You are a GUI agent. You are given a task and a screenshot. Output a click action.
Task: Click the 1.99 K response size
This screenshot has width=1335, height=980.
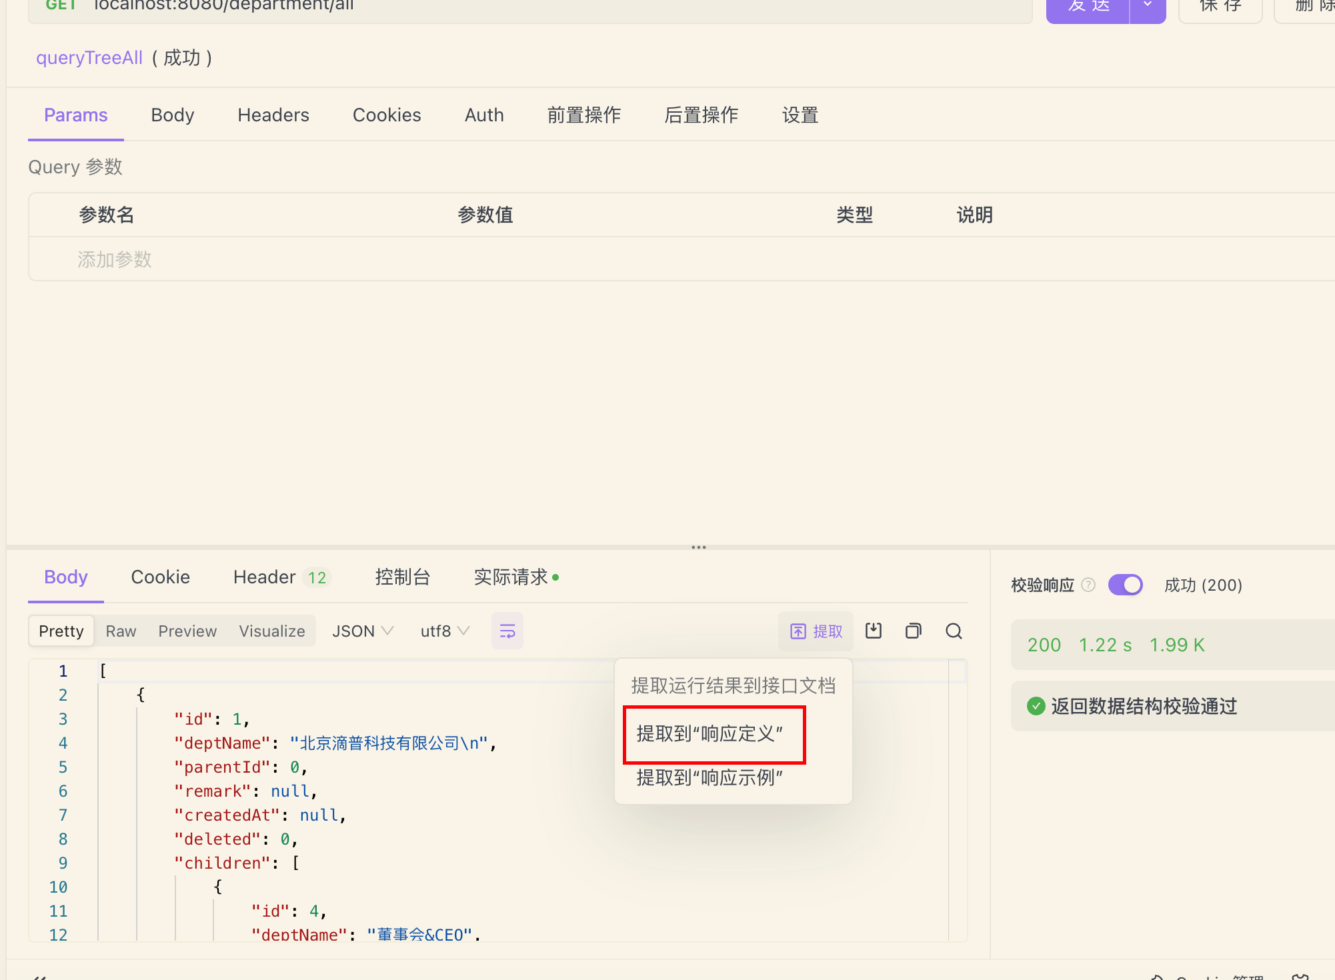click(x=1178, y=645)
